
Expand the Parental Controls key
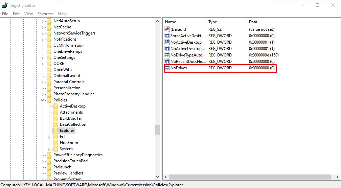(x=43, y=82)
